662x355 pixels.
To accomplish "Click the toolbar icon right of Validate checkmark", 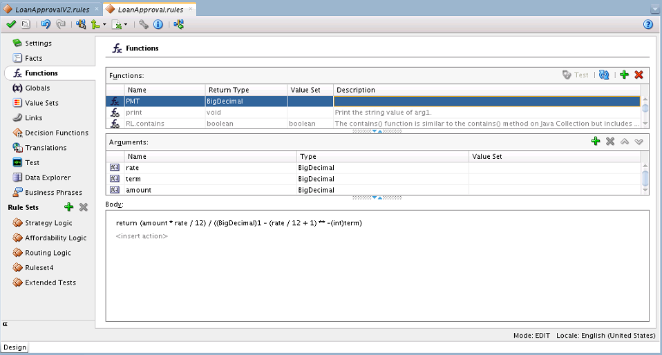I will coord(26,24).
